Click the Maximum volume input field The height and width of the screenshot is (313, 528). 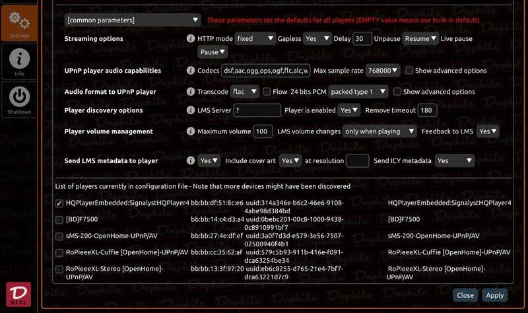[263, 131]
